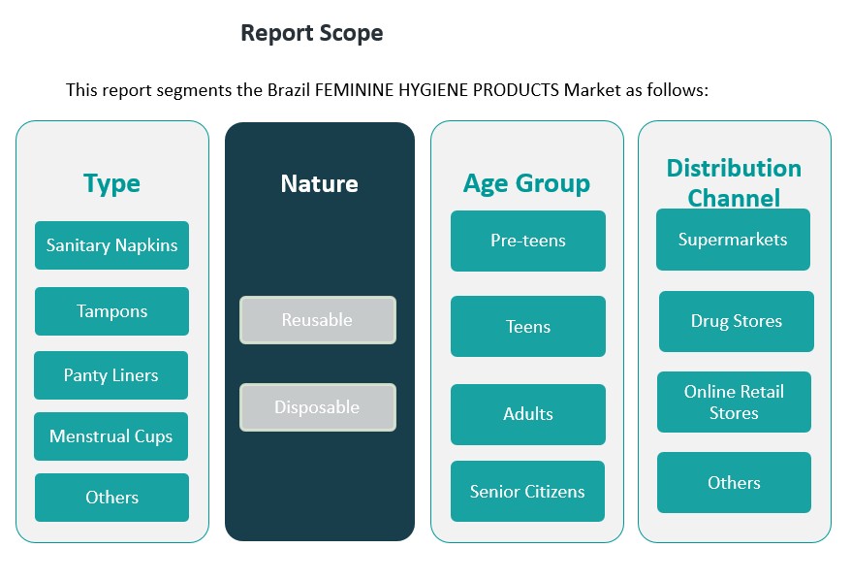Viewport: 851px width, 580px height.
Task: Choose the Online Retail Stores box
Action: [734, 403]
